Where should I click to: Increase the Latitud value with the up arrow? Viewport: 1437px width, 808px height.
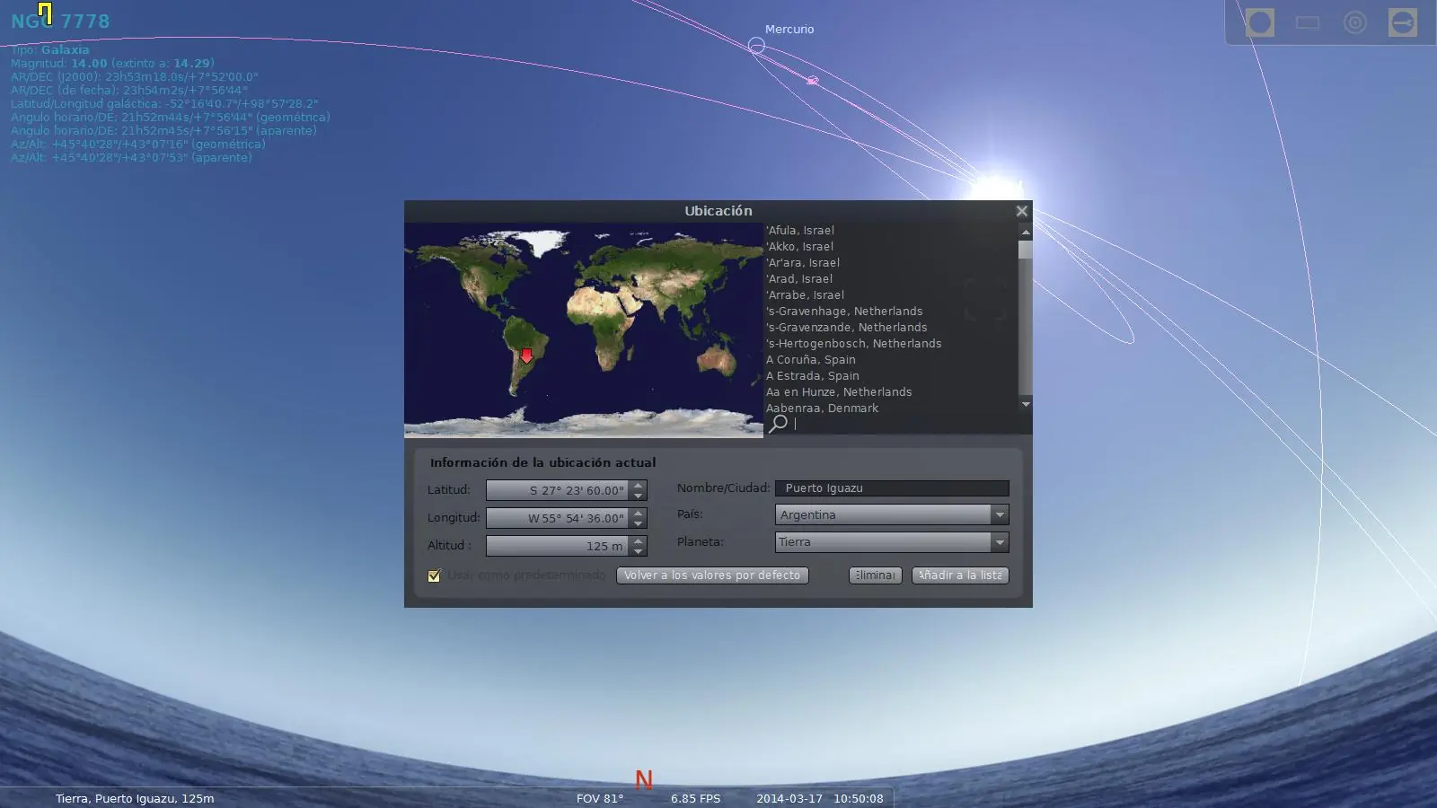coord(639,486)
